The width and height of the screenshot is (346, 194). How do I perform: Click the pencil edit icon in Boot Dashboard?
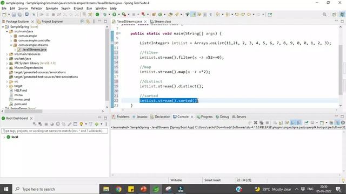(70, 124)
